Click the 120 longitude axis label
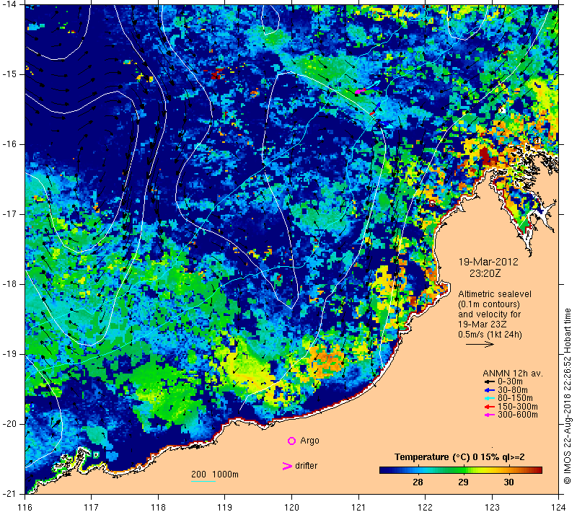577x512 pixels. (292, 507)
